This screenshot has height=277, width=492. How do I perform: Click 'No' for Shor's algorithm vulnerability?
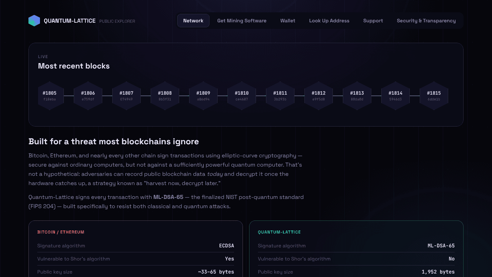452,259
